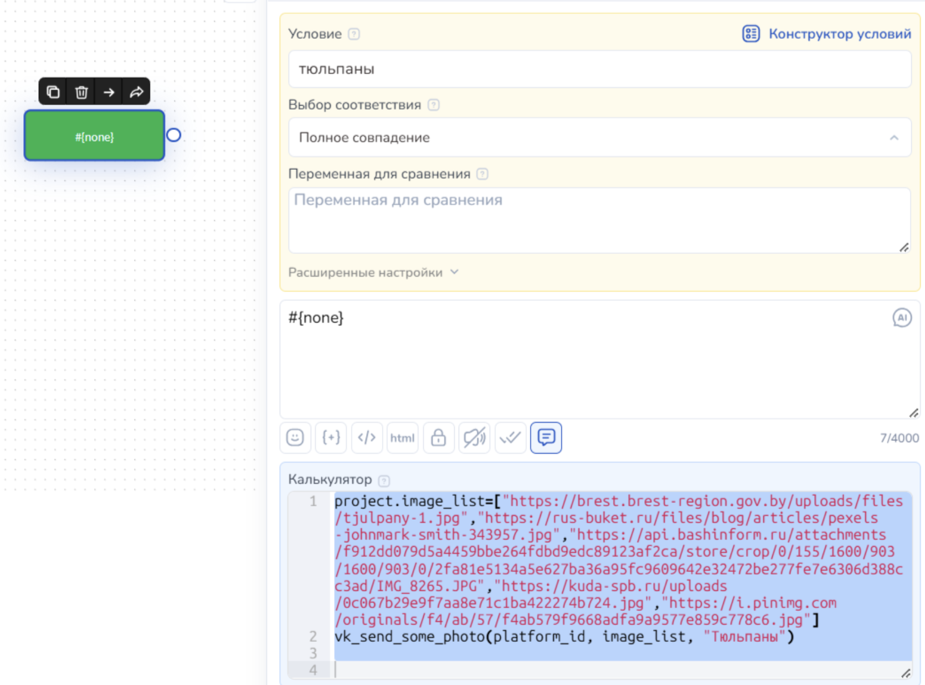Select the green #{none} block
This screenshot has height=685, width=925.
pos(94,136)
